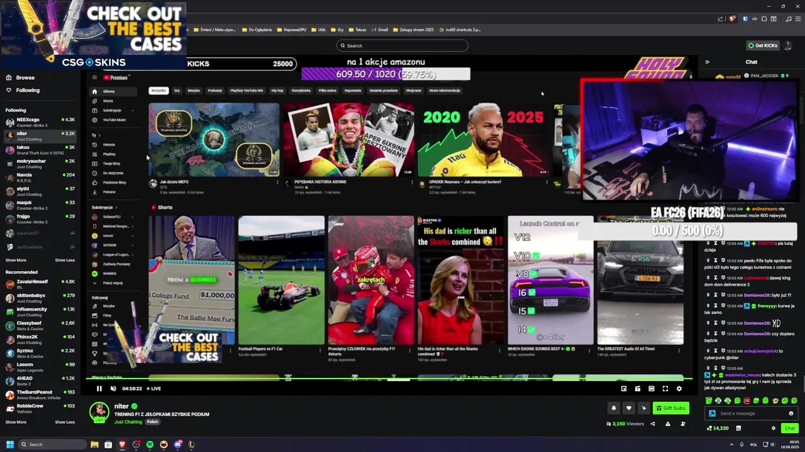The width and height of the screenshot is (805, 452).
Task: Open the Do Oglądania bookmark folder
Action: coord(257,30)
